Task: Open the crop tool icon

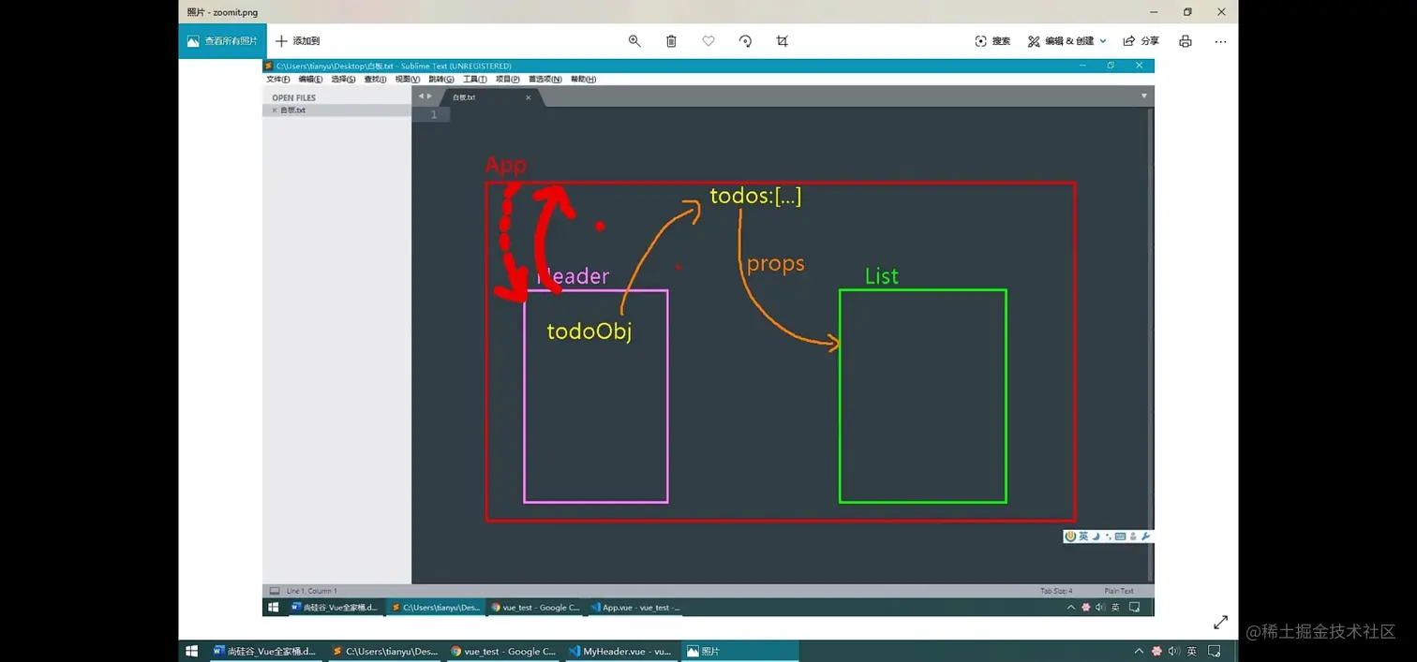Action: tap(783, 41)
